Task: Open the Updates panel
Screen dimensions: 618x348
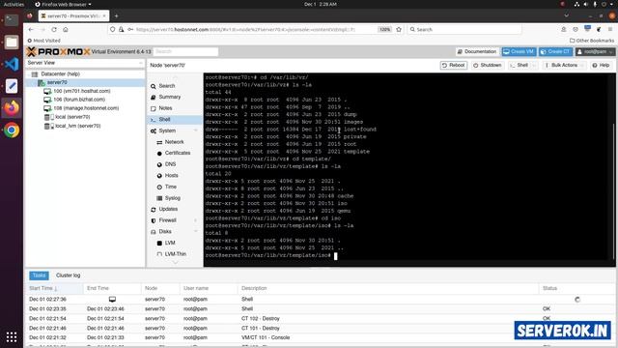Action: (168, 209)
